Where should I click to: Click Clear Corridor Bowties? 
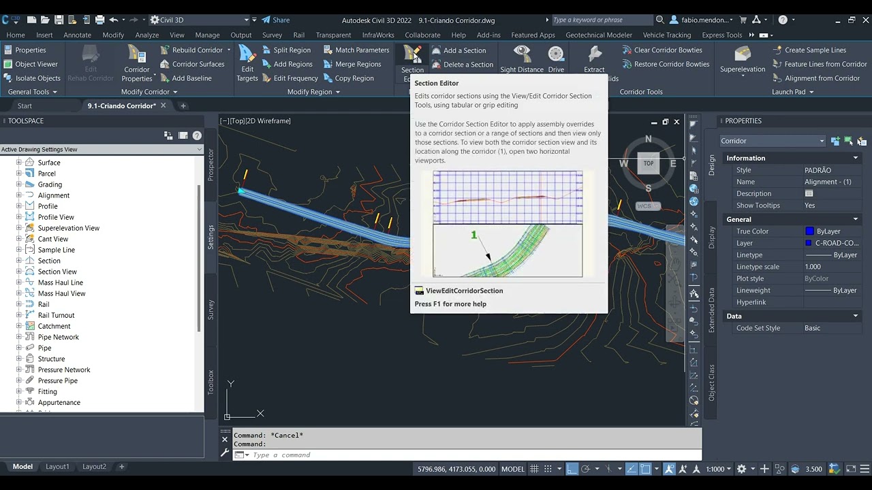(661, 50)
